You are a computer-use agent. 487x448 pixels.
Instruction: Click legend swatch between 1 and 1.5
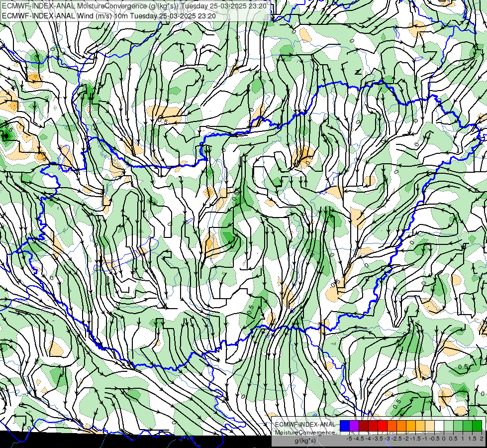pos(468,426)
